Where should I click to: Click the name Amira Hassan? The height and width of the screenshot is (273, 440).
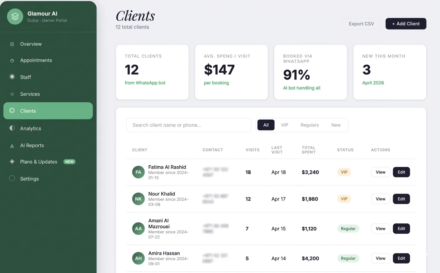[164, 253]
